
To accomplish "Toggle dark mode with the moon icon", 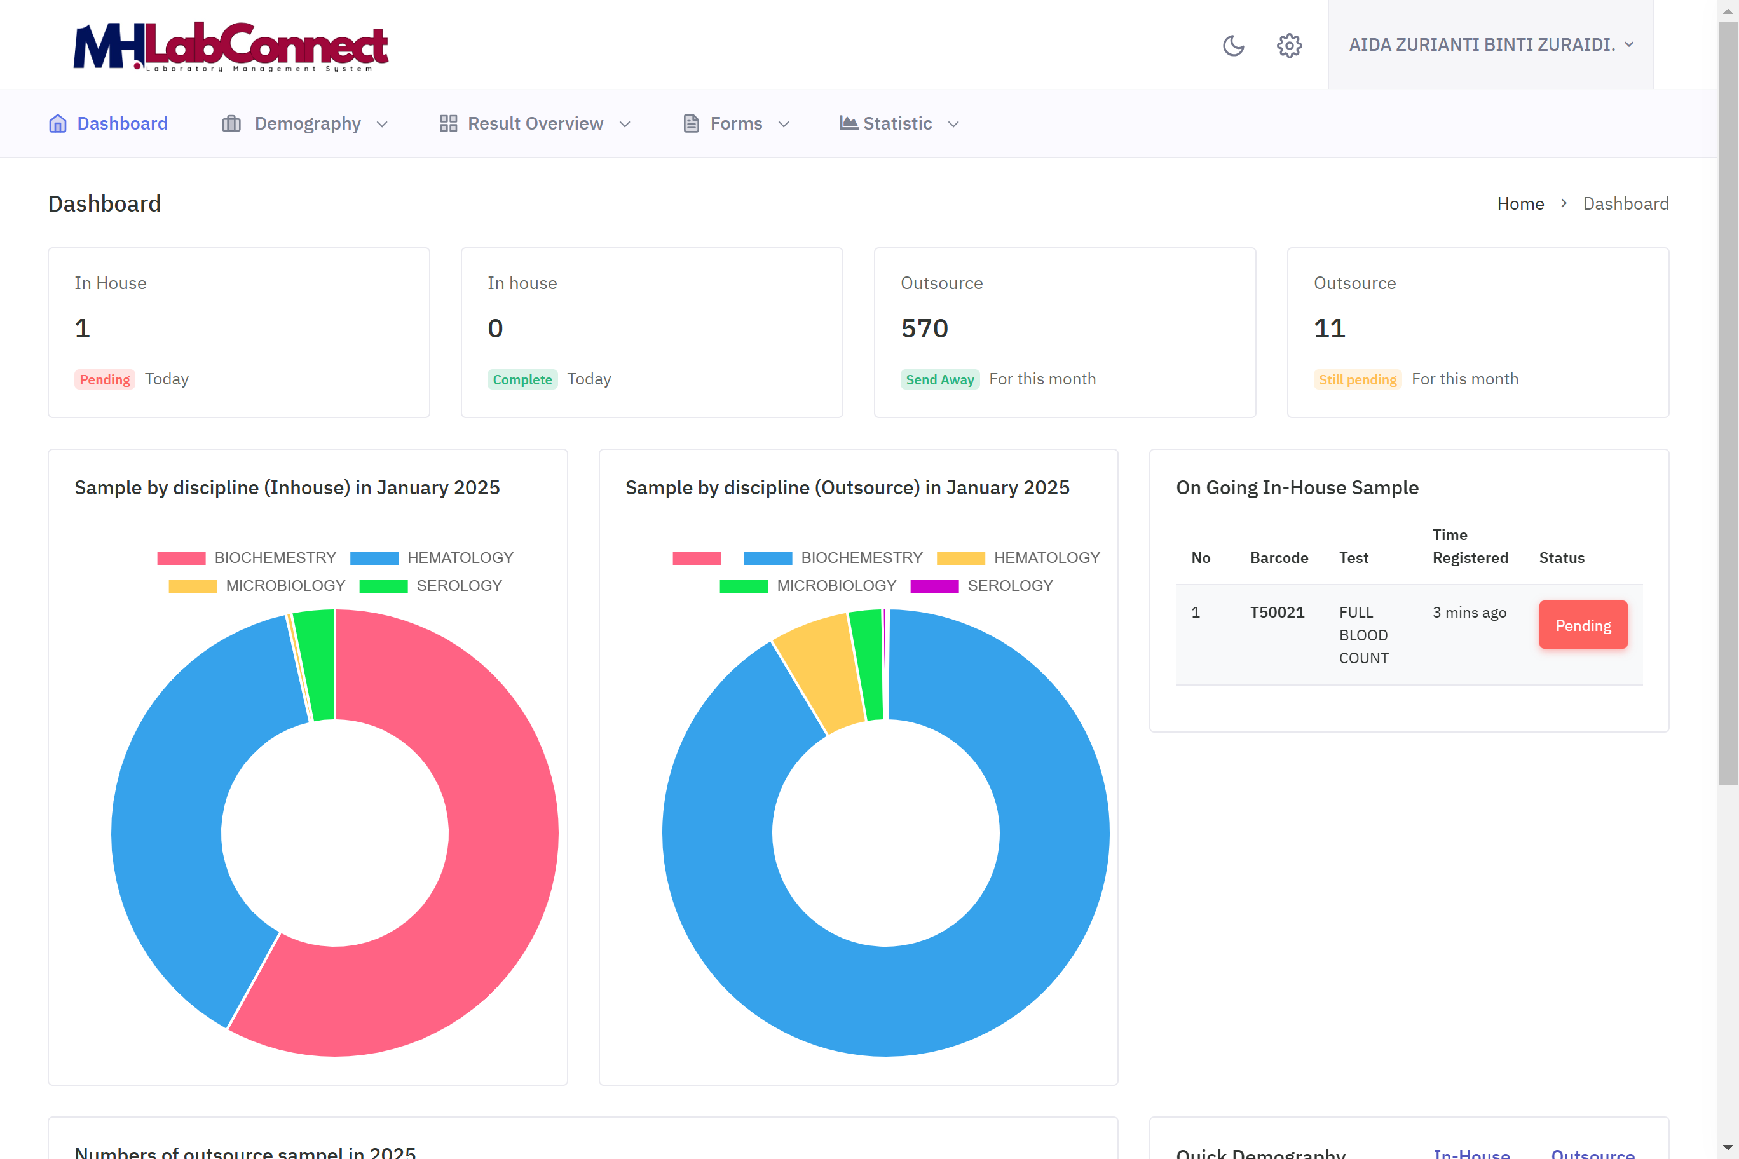I will (x=1233, y=45).
